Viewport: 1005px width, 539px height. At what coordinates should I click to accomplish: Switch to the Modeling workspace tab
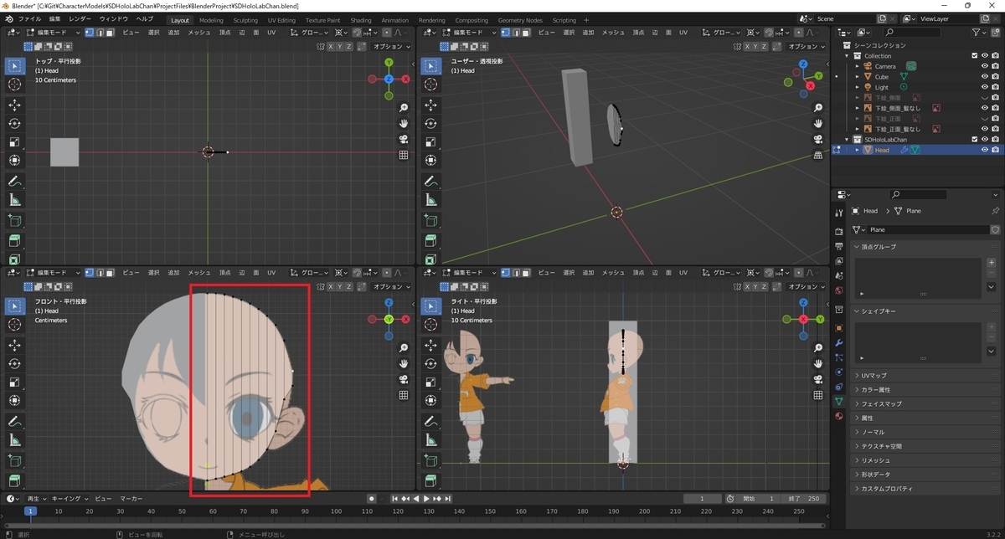tap(211, 20)
